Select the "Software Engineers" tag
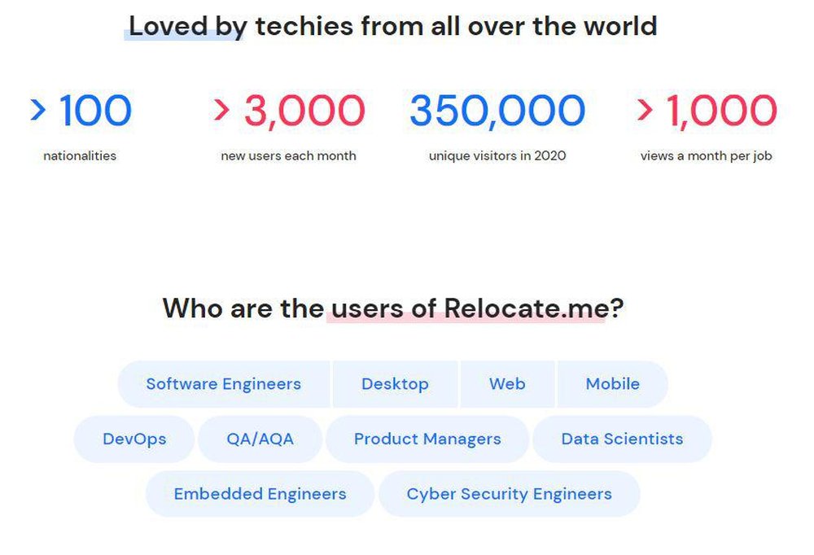 click(x=223, y=383)
